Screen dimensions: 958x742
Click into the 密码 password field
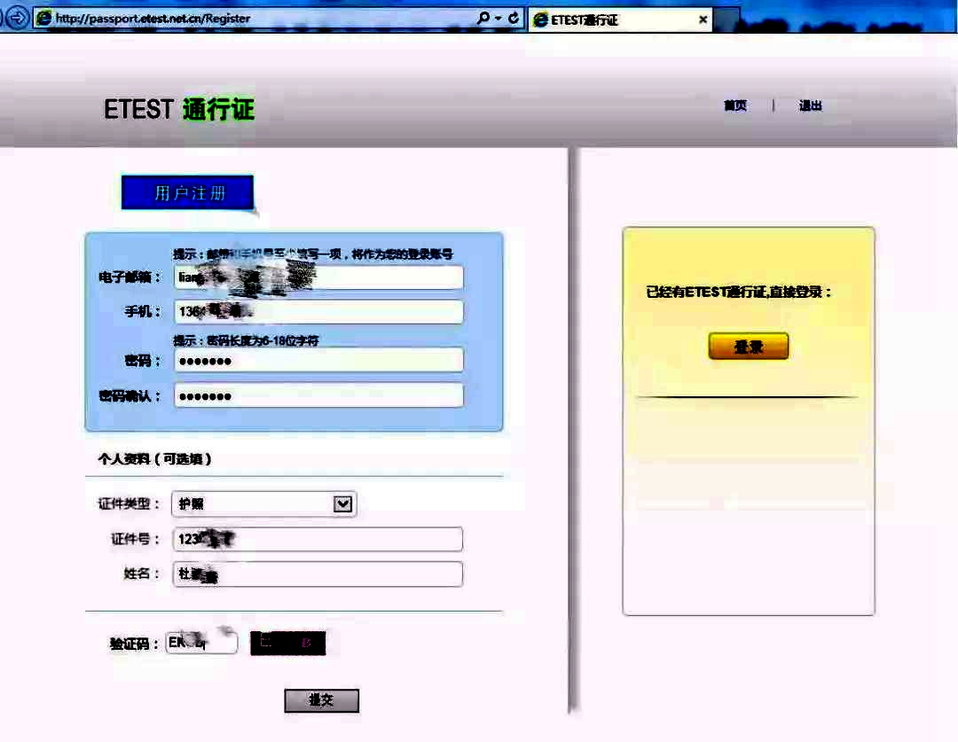(x=318, y=360)
